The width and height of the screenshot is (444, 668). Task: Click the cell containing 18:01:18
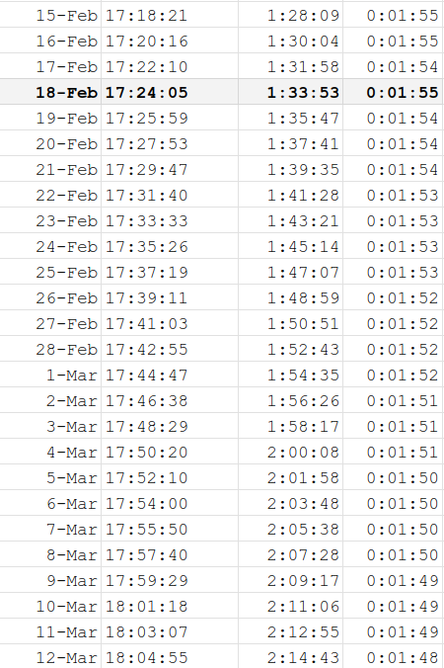pyautogui.click(x=170, y=606)
